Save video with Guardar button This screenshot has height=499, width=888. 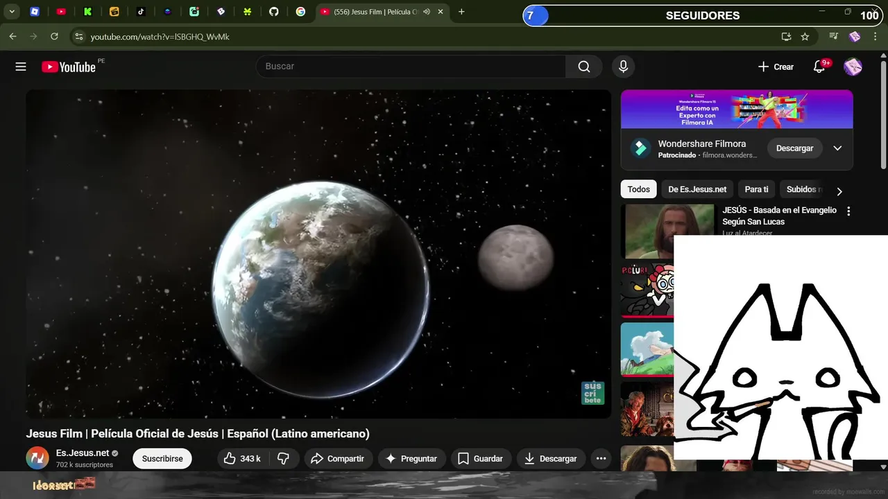coord(480,459)
